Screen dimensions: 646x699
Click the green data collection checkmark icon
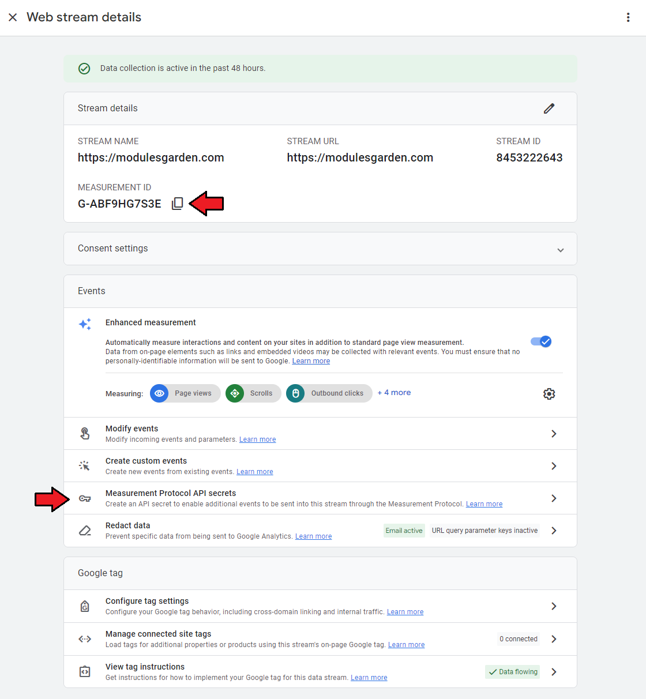tap(84, 69)
